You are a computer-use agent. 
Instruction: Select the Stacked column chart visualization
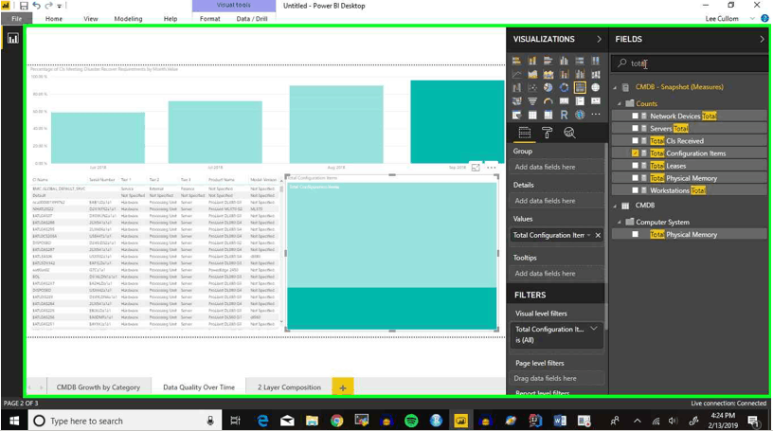pyautogui.click(x=532, y=61)
